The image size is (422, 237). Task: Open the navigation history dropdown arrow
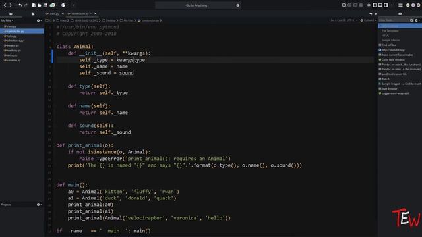15,5
